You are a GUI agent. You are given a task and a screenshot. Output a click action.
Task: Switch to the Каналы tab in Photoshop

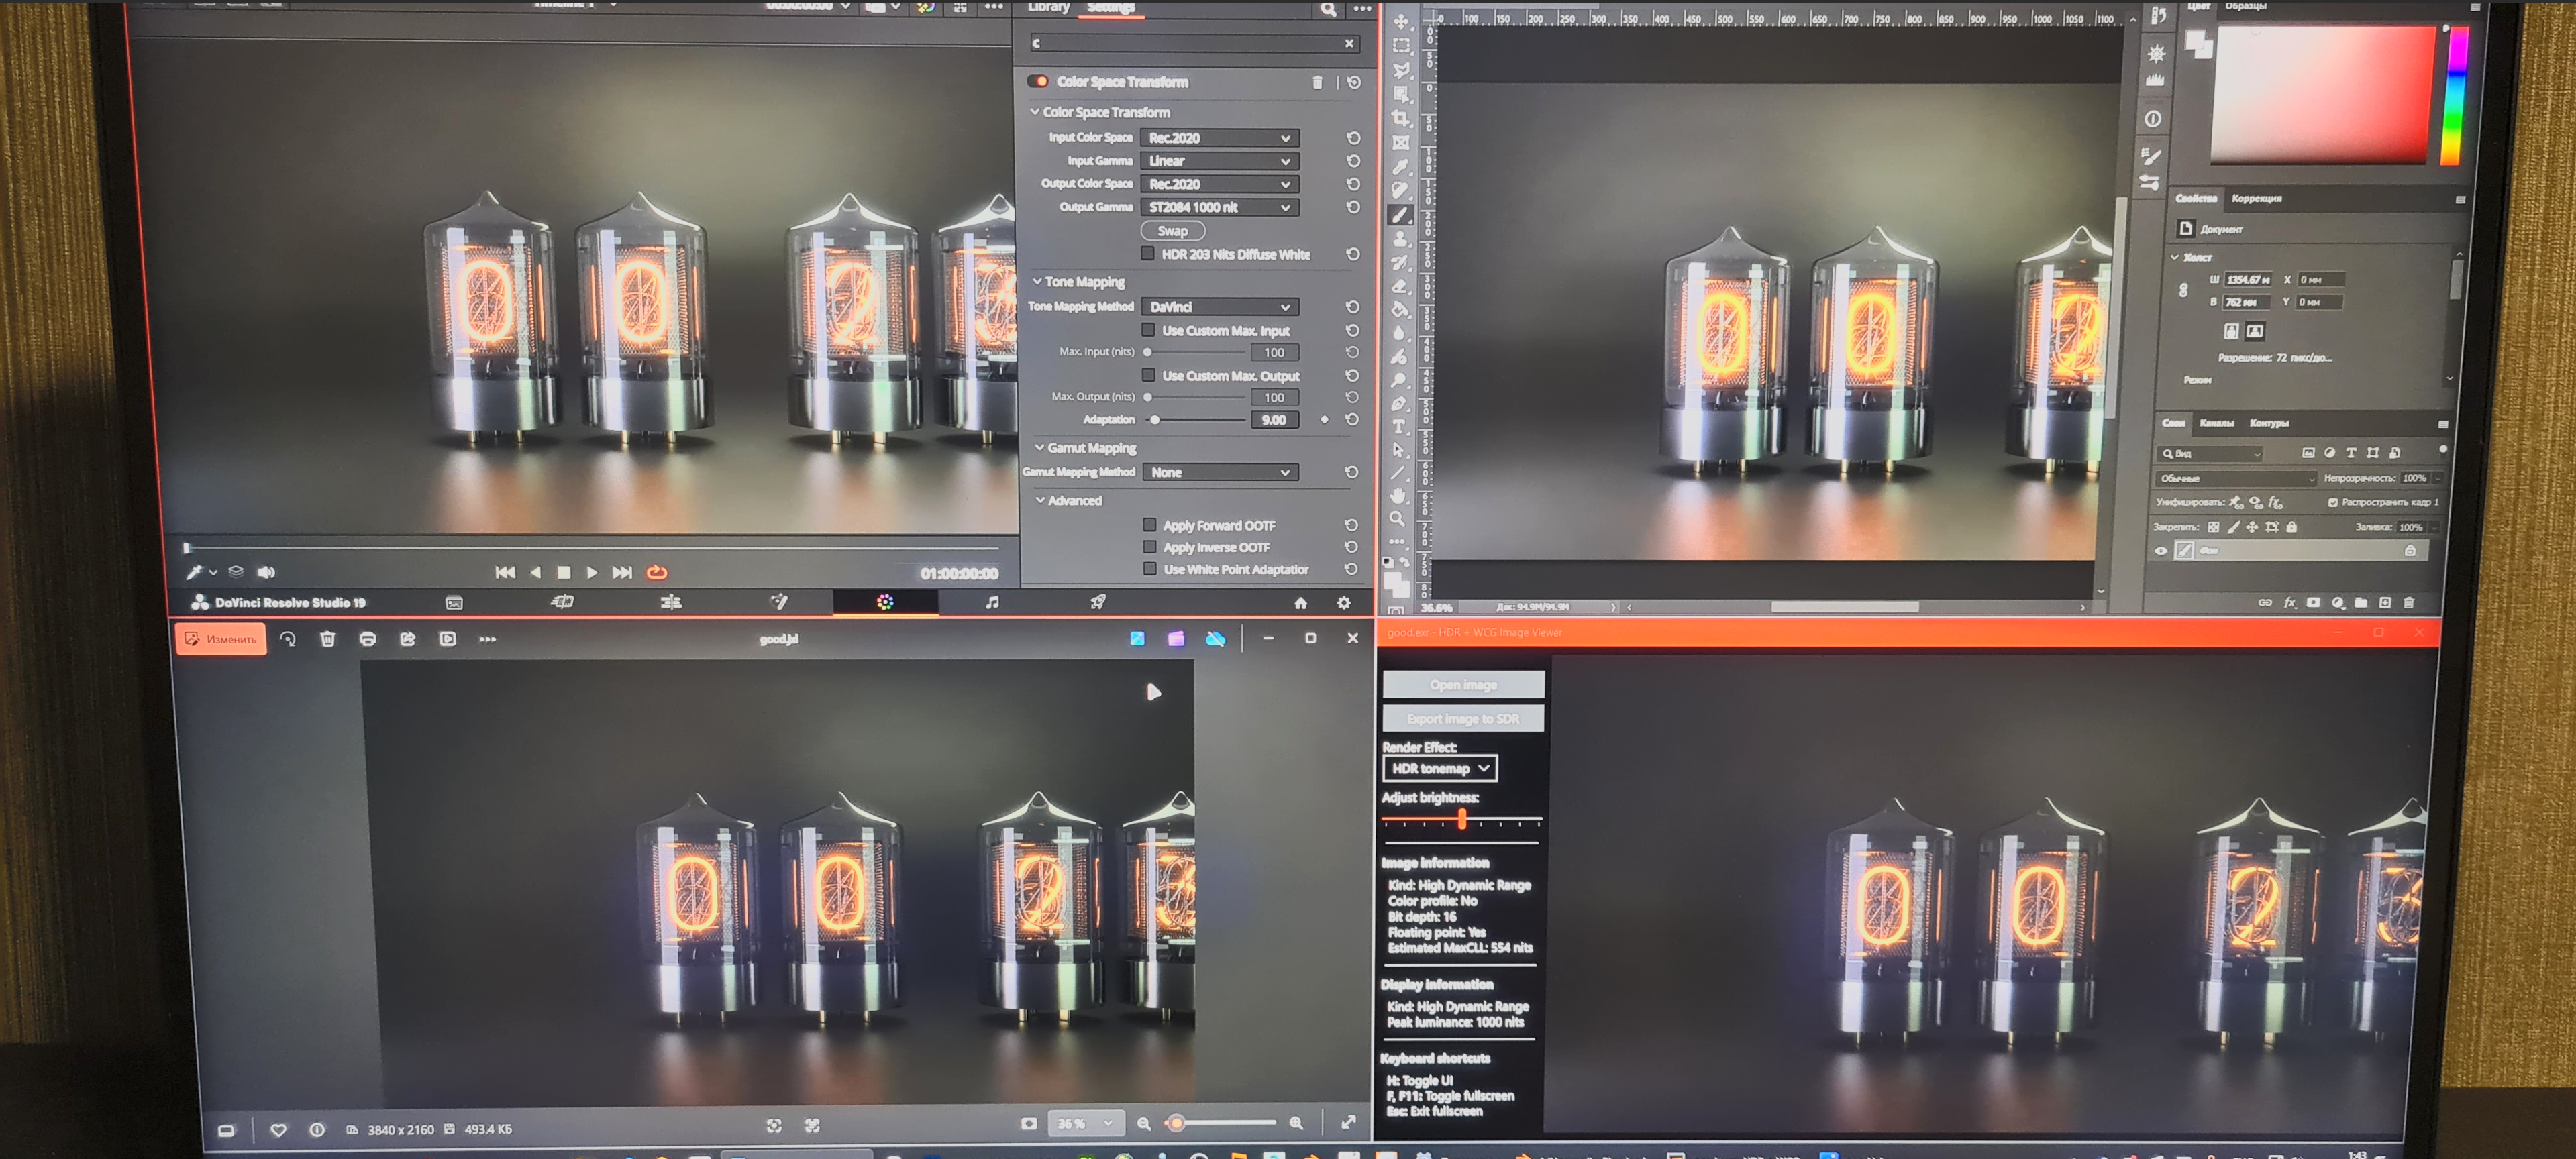pyautogui.click(x=2216, y=423)
